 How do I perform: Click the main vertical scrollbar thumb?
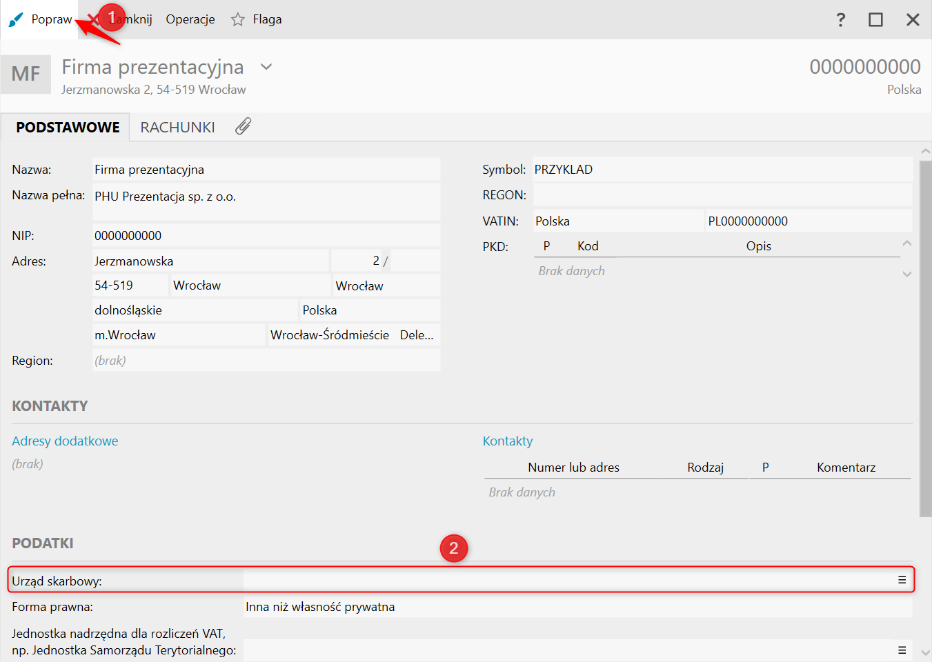(x=926, y=339)
